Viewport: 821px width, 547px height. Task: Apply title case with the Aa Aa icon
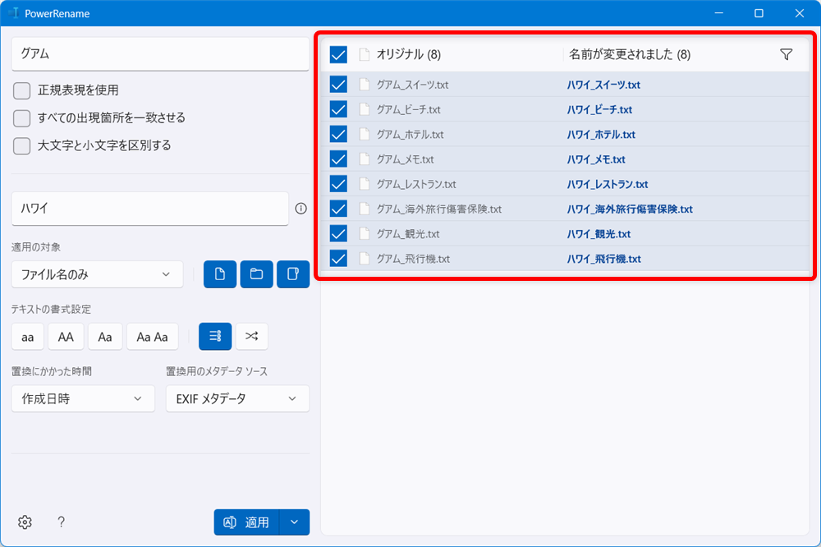pyautogui.click(x=152, y=336)
